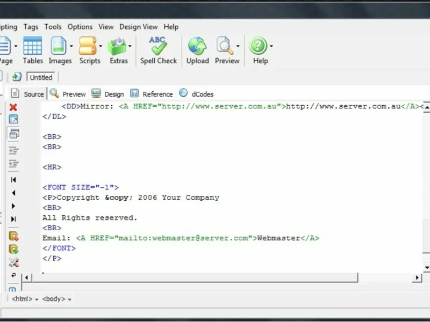The image size is (430, 322).
Task: Switch to the Preview view tab
Action: point(68,94)
